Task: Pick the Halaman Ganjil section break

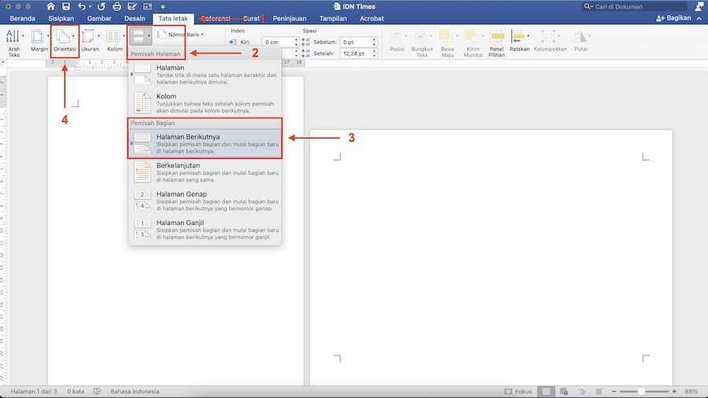Action: coord(205,229)
